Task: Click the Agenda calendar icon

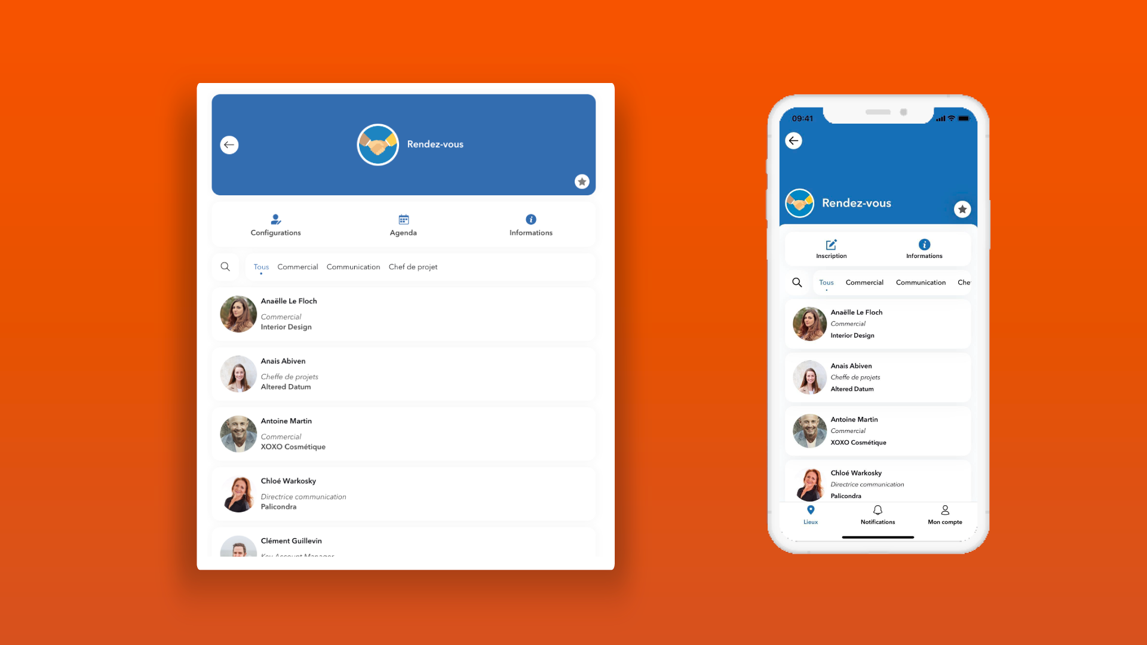Action: click(x=403, y=219)
